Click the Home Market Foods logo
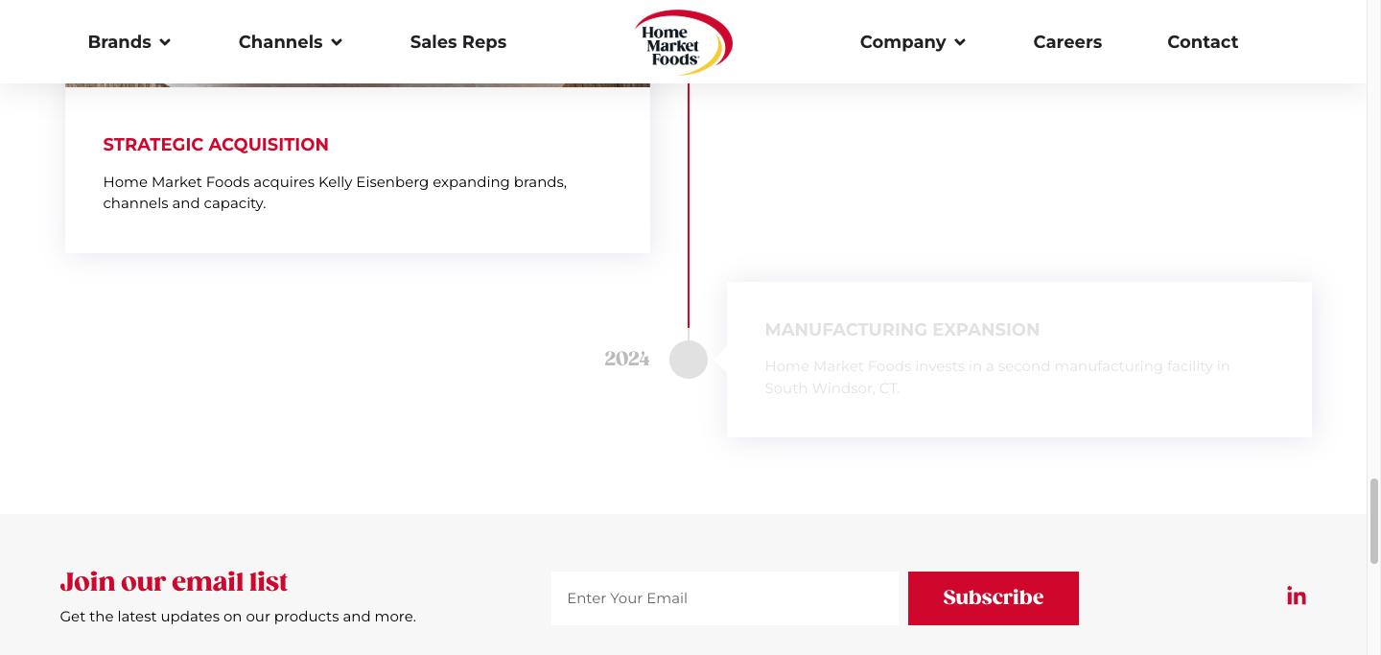 pyautogui.click(x=683, y=42)
